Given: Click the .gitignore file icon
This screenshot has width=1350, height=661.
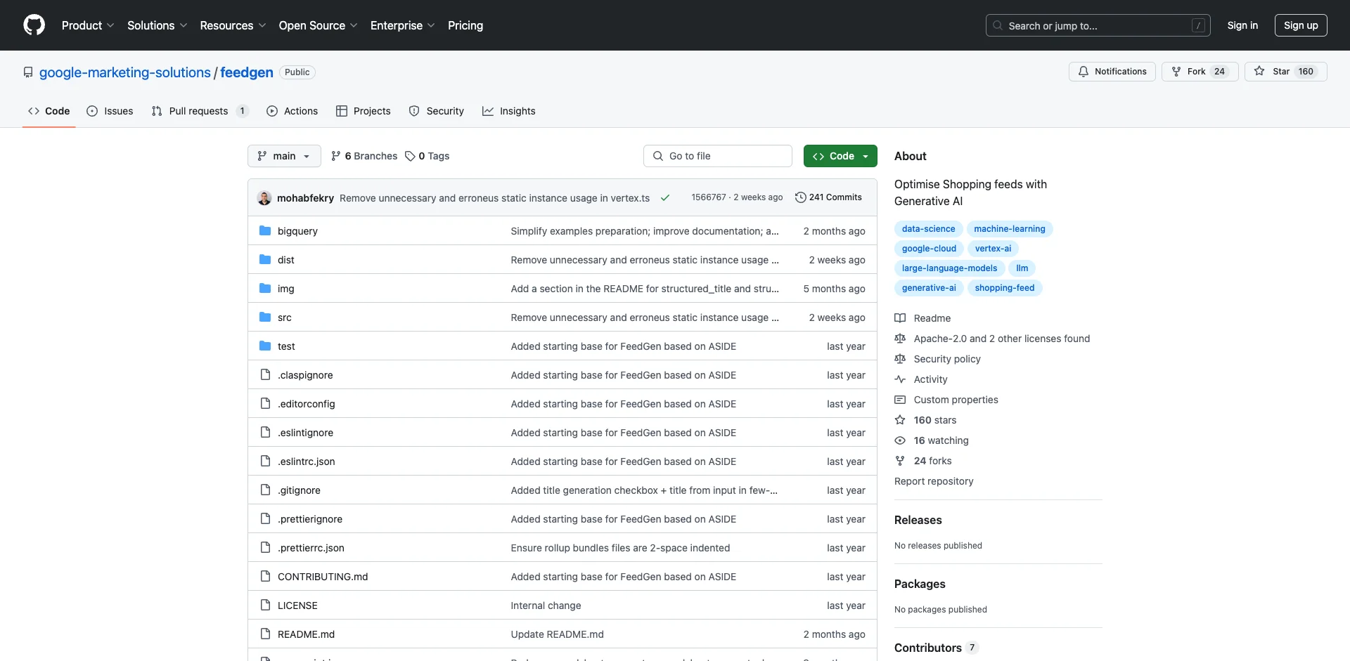Looking at the screenshot, I should [265, 490].
